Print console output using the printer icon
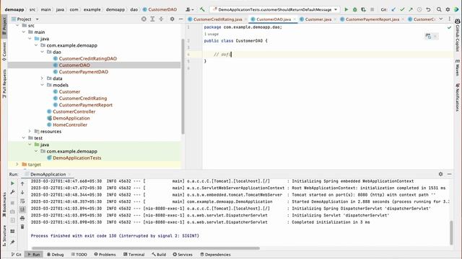The image size is (462, 259). coord(22,218)
